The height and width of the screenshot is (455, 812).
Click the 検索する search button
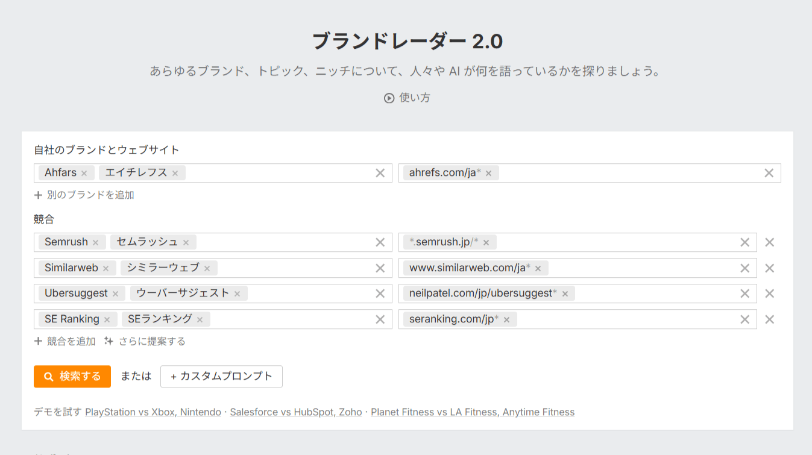tap(72, 377)
